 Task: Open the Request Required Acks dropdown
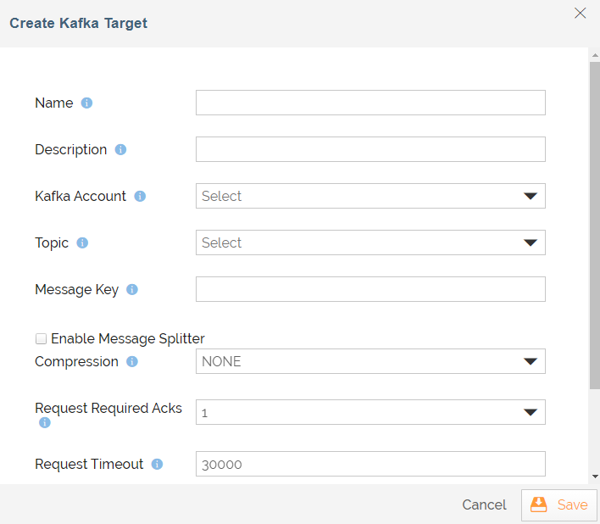click(370, 412)
